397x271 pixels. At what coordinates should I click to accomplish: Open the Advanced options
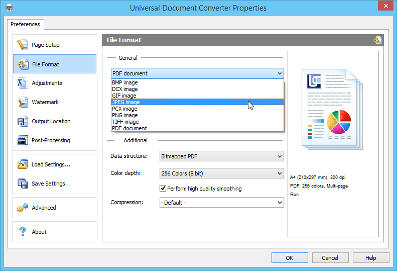click(x=55, y=208)
